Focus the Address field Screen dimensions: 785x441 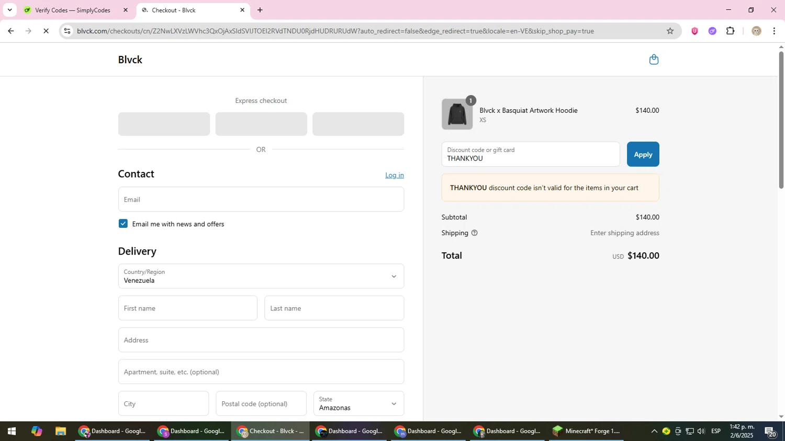point(261,340)
